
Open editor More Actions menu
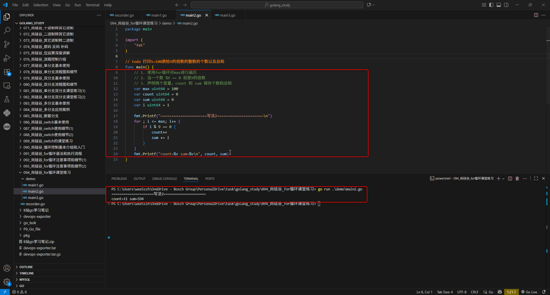[x=543, y=15]
